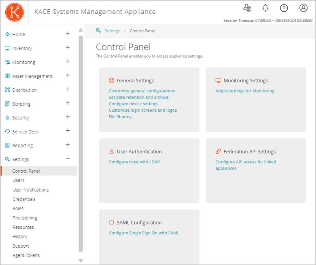Click the Security padlock icon
The image size is (316, 265).
click(7, 118)
